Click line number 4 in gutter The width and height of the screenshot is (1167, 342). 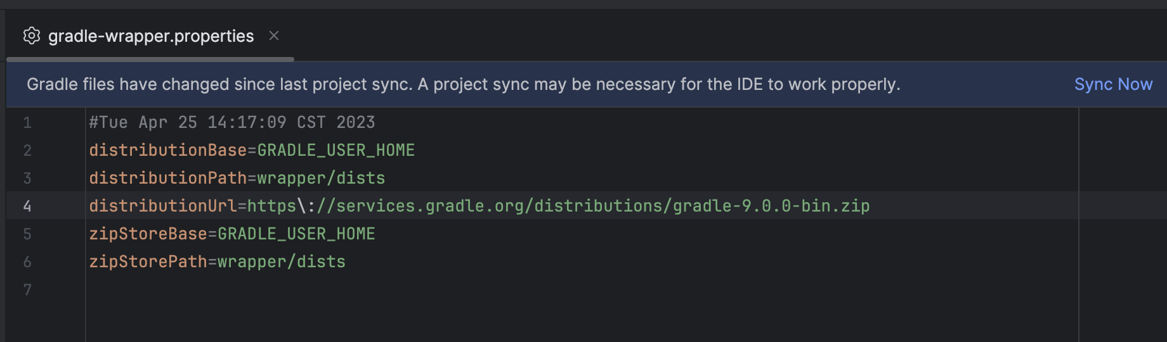(27, 206)
